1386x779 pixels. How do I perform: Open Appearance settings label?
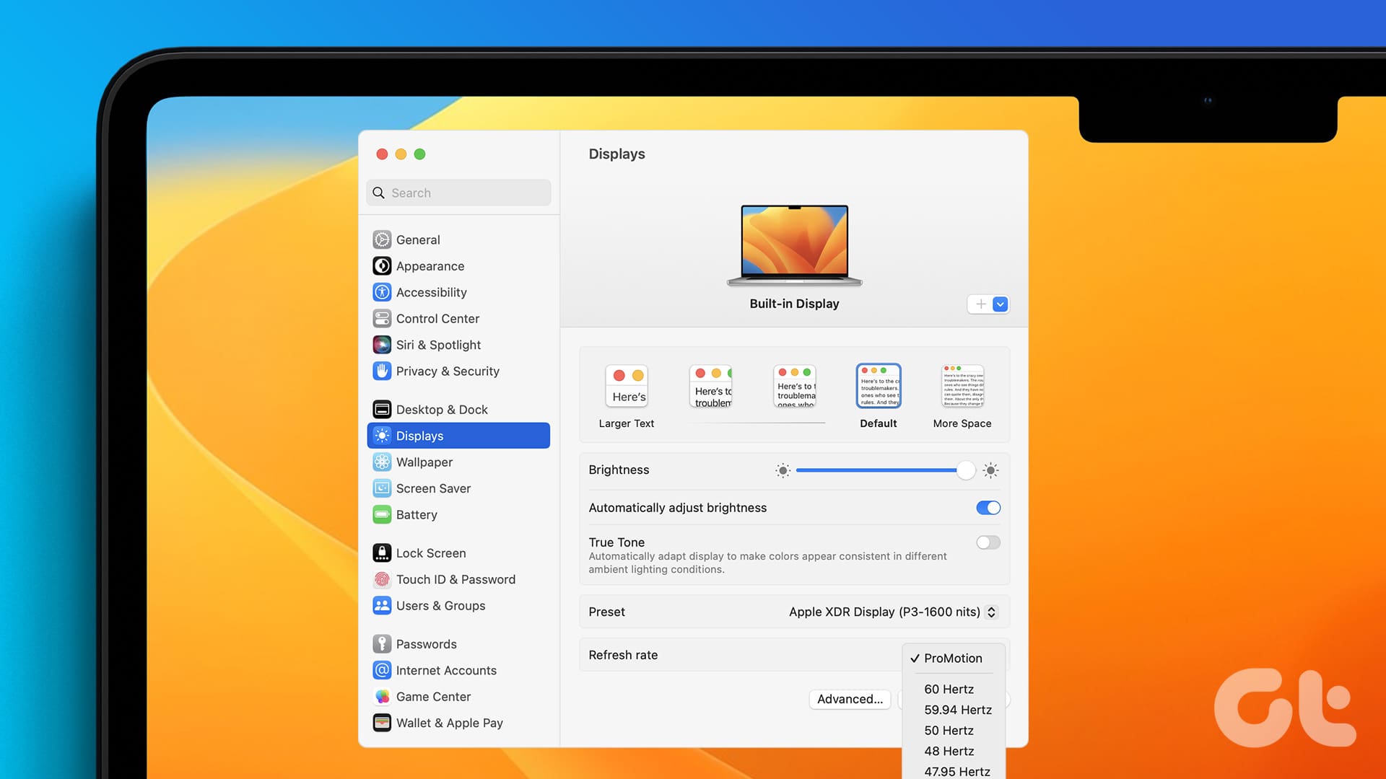click(430, 266)
